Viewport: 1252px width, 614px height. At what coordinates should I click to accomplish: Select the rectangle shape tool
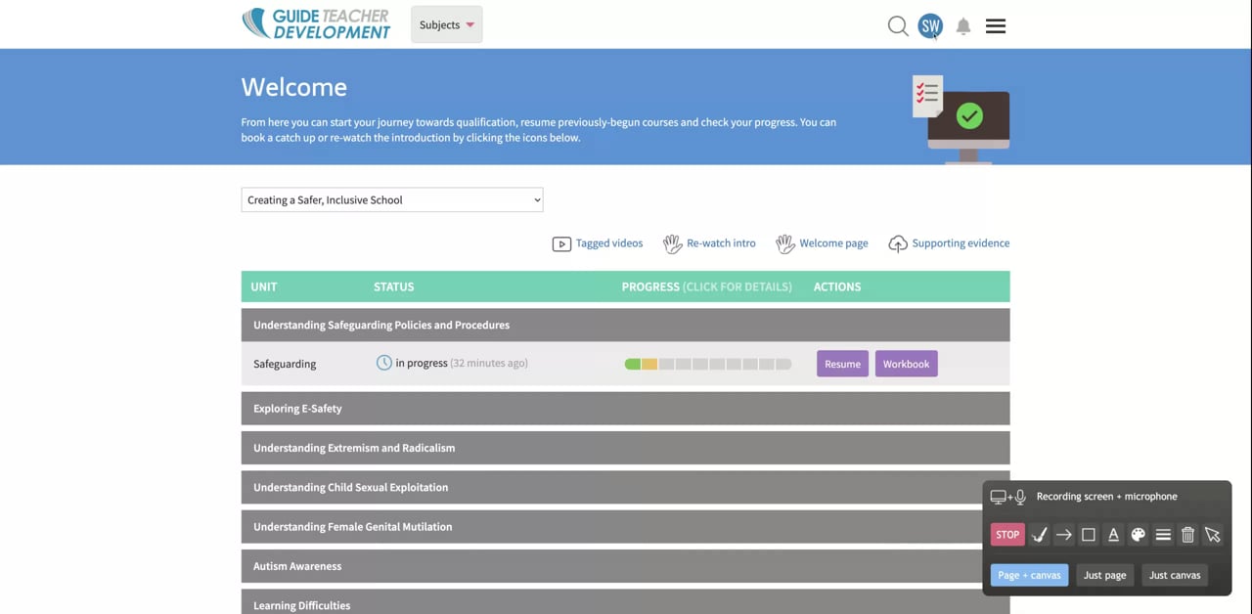1089,535
